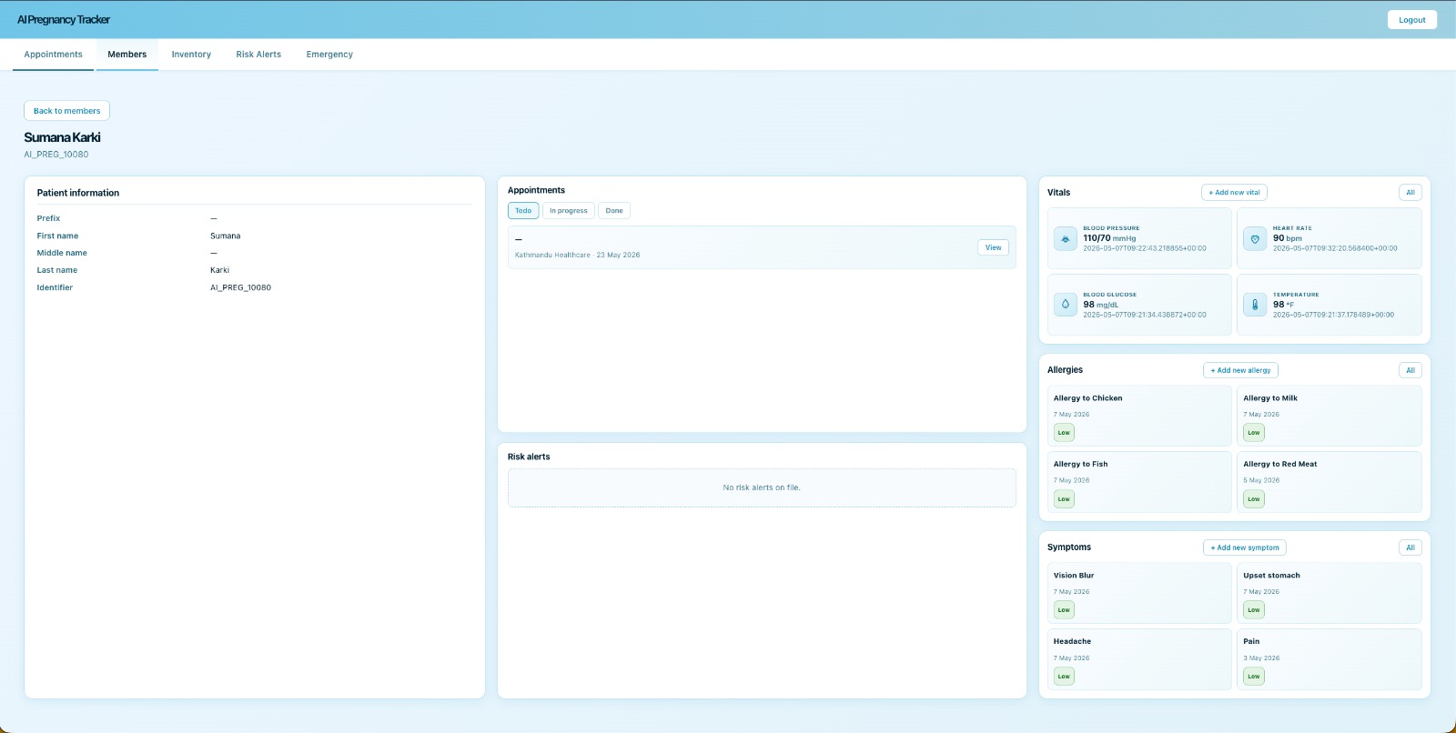
Task: Click 'Kathmandu Healthcare · 23 May 2026' text
Action: pyautogui.click(x=577, y=256)
